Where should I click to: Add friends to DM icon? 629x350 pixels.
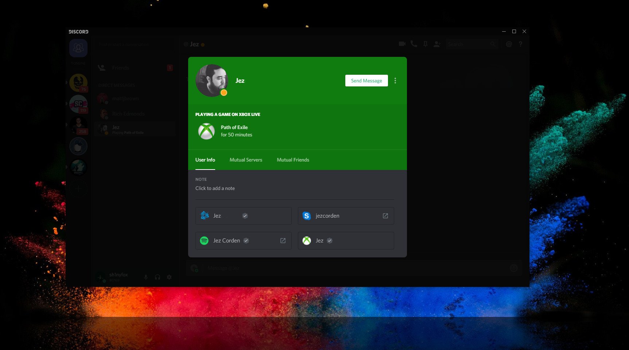(x=437, y=44)
